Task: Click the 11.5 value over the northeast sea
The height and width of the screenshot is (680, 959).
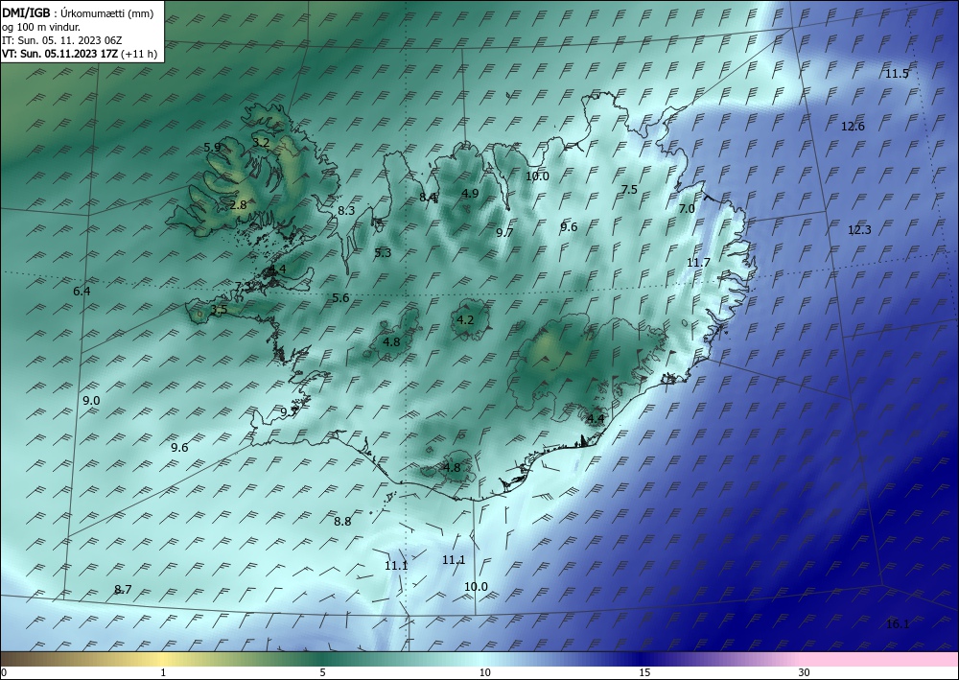Action: point(897,74)
